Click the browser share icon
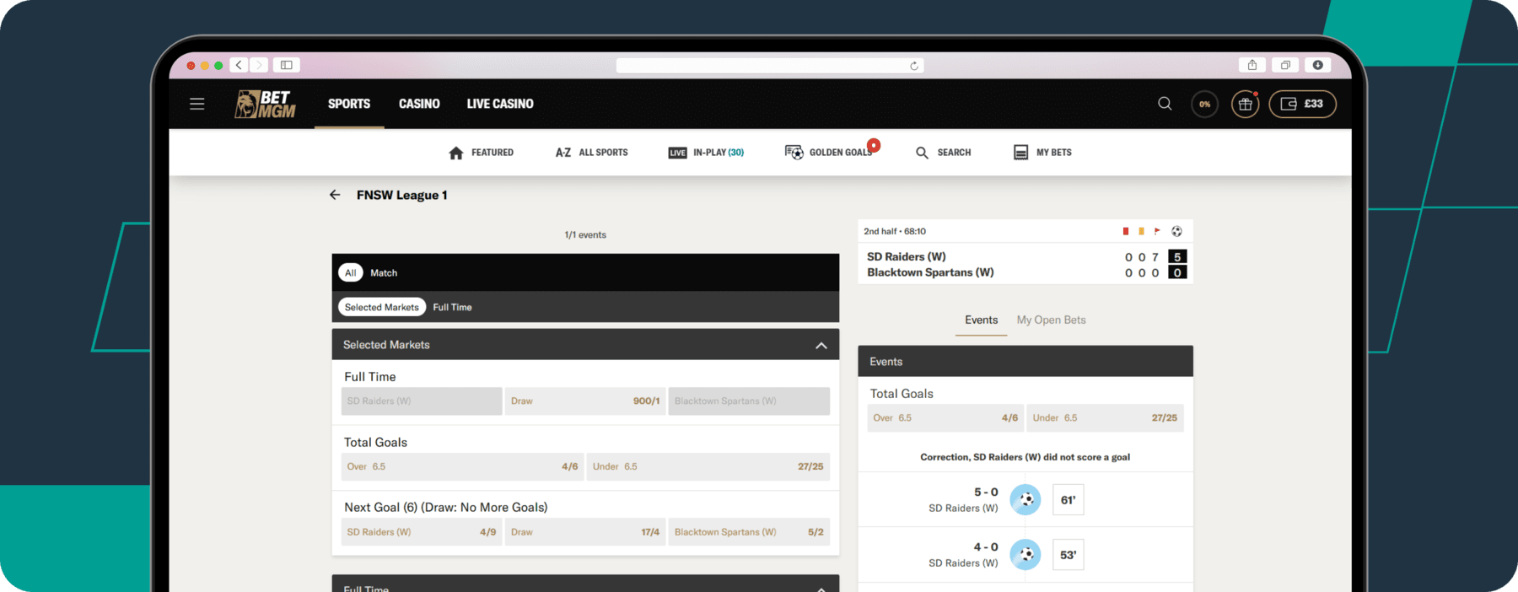The image size is (1518, 592). point(1252,65)
